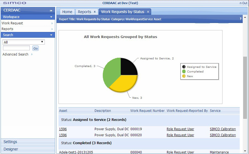Image resolution: width=249 pixels, height=154 pixels.
Task: Collapse the CERDAAC sidebar panel icon
Action: click(51, 11)
